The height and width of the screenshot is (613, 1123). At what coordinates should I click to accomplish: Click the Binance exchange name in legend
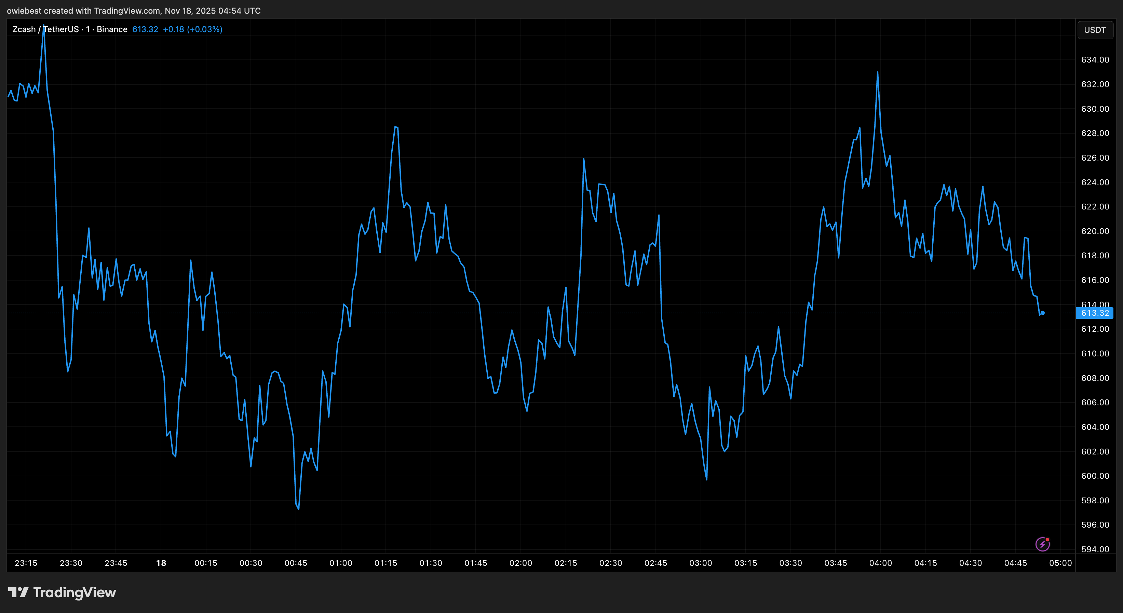coord(112,29)
